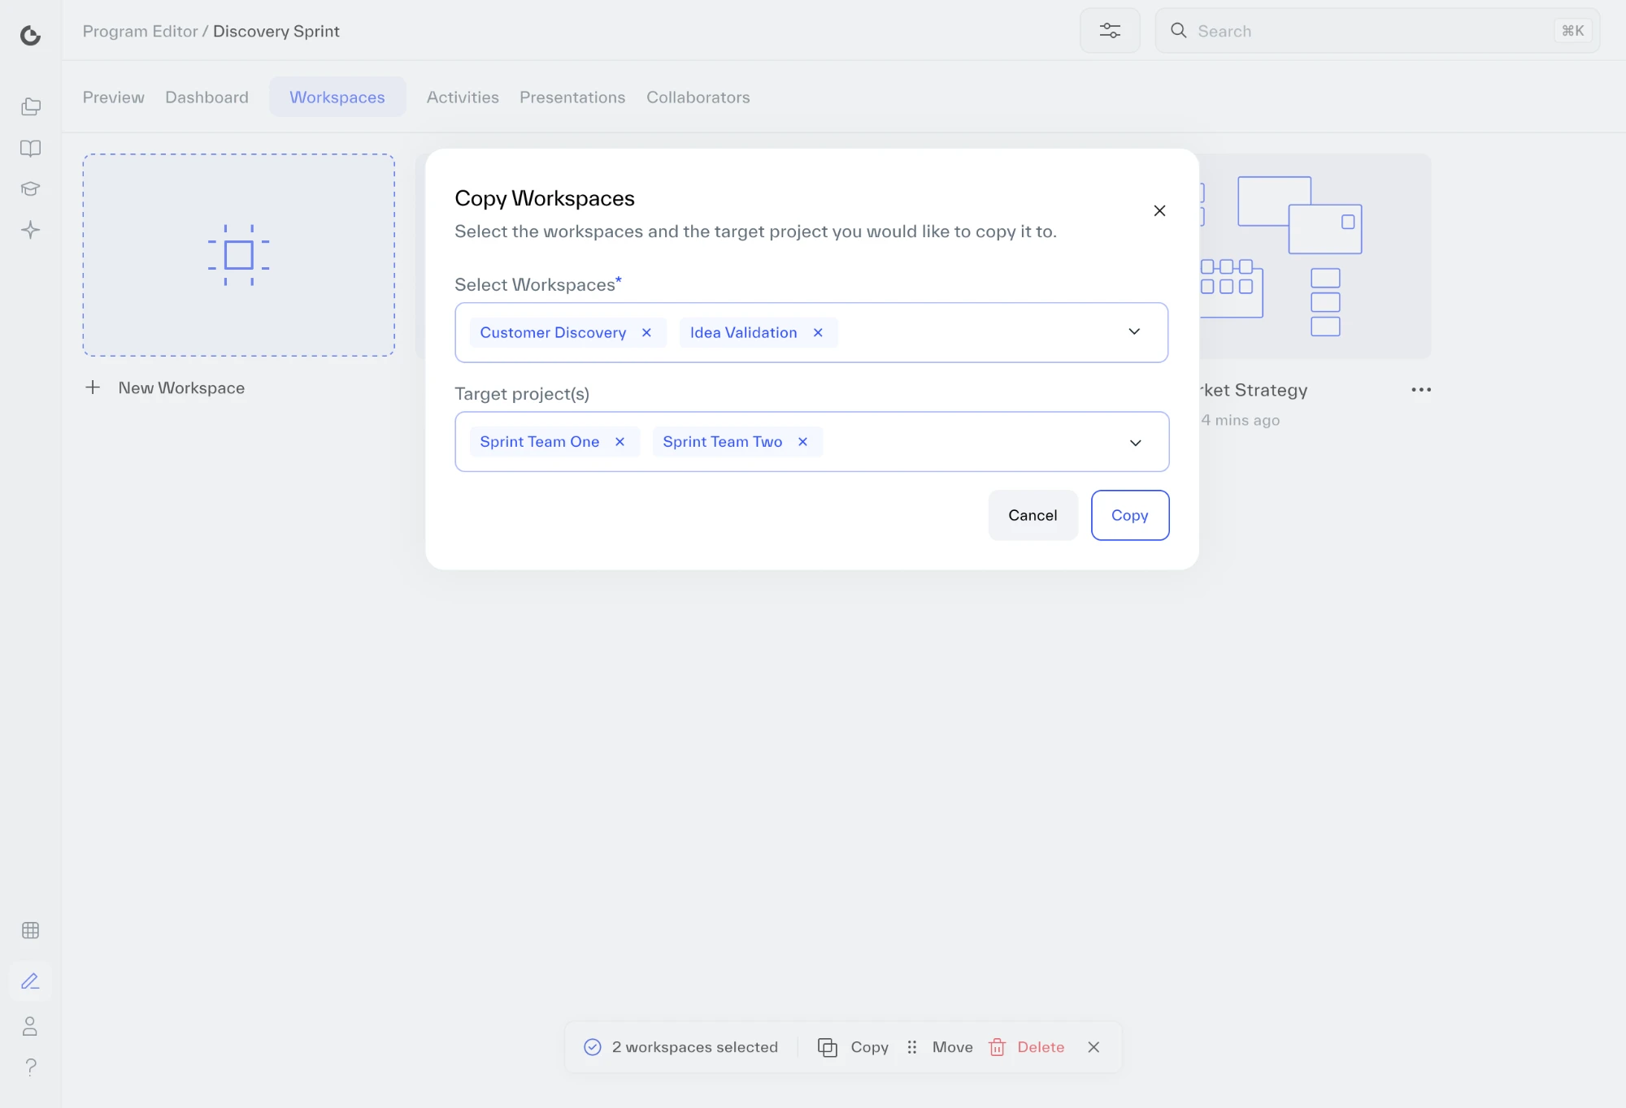Viewport: 1626px width, 1108px height.
Task: Click the Sprint Team Two tag text
Action: pyautogui.click(x=722, y=441)
